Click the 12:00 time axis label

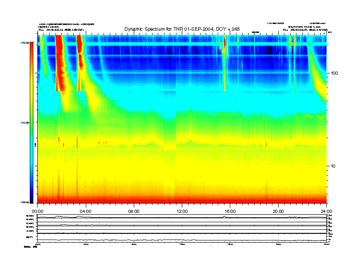(x=182, y=212)
